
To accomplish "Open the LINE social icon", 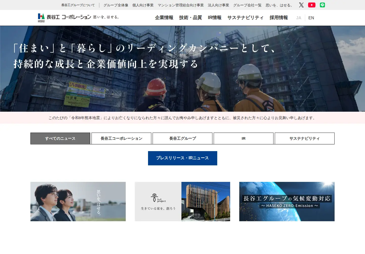I will pyautogui.click(x=322, y=5).
